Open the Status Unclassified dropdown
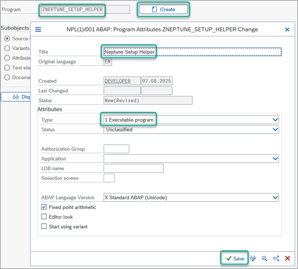This screenshot has width=298, height=269. point(275,129)
